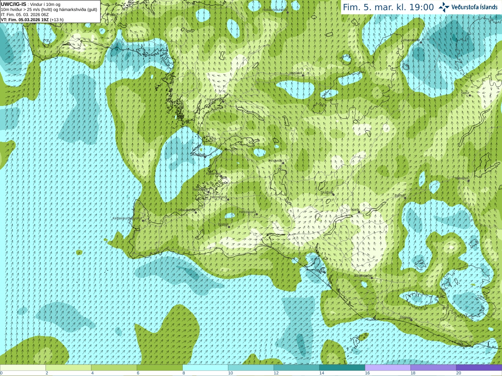Select the Holtavörðuheiði station label

pos(275,9)
